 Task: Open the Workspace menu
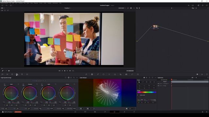[x=55, y=3]
